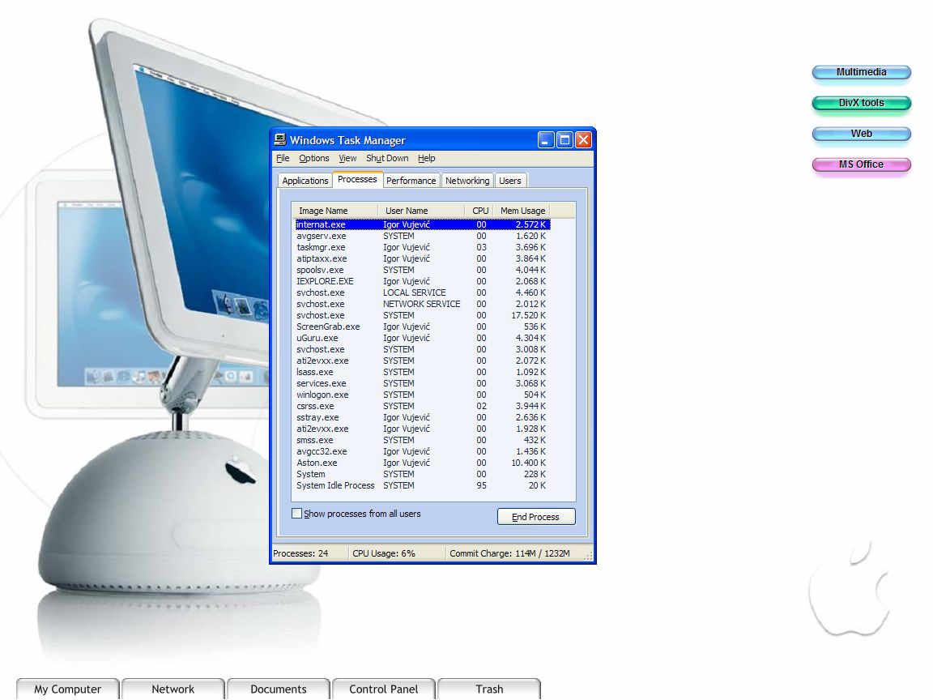Enable Show processes from all users
Viewport: 933px width, 700px height.
[x=296, y=514]
